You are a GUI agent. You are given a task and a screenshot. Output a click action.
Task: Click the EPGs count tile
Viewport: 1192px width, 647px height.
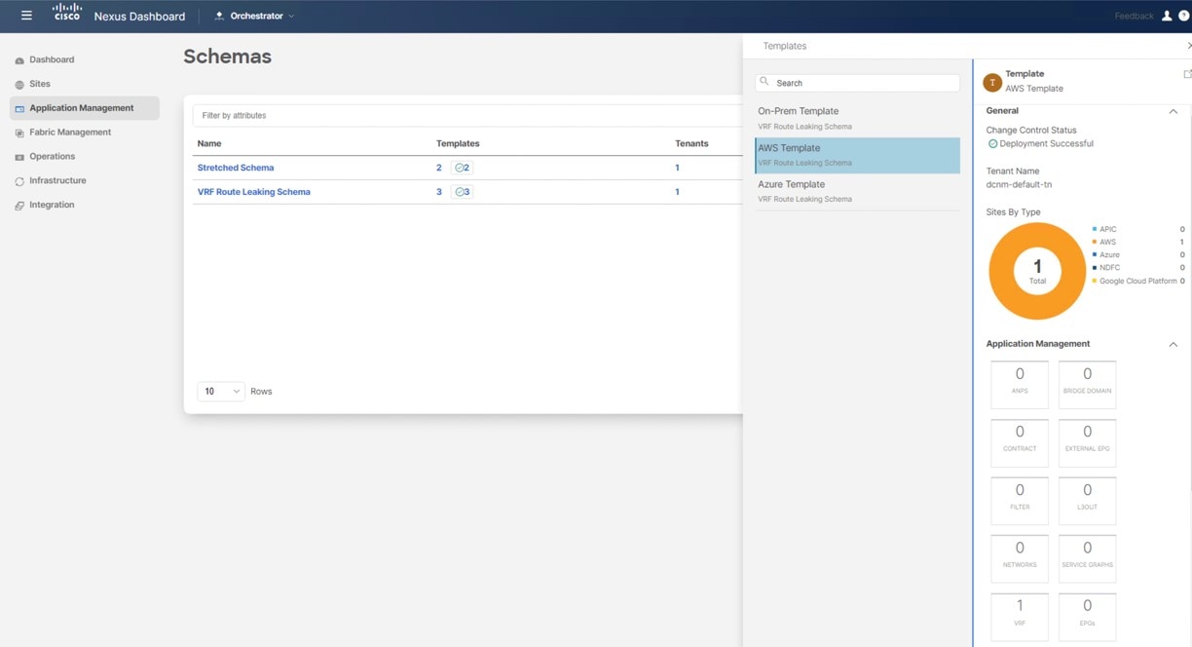pyautogui.click(x=1088, y=617)
